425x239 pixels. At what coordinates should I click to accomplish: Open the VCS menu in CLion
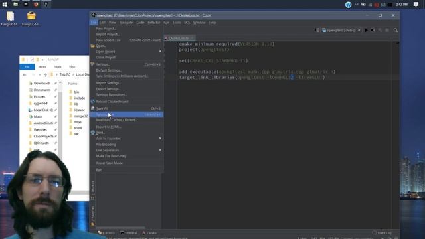(187, 23)
